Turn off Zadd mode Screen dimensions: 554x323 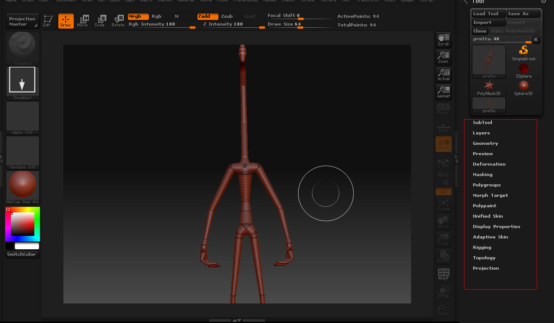point(207,16)
